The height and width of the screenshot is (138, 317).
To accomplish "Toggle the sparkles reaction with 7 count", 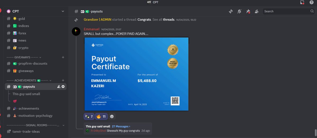I will [x=89, y=116].
